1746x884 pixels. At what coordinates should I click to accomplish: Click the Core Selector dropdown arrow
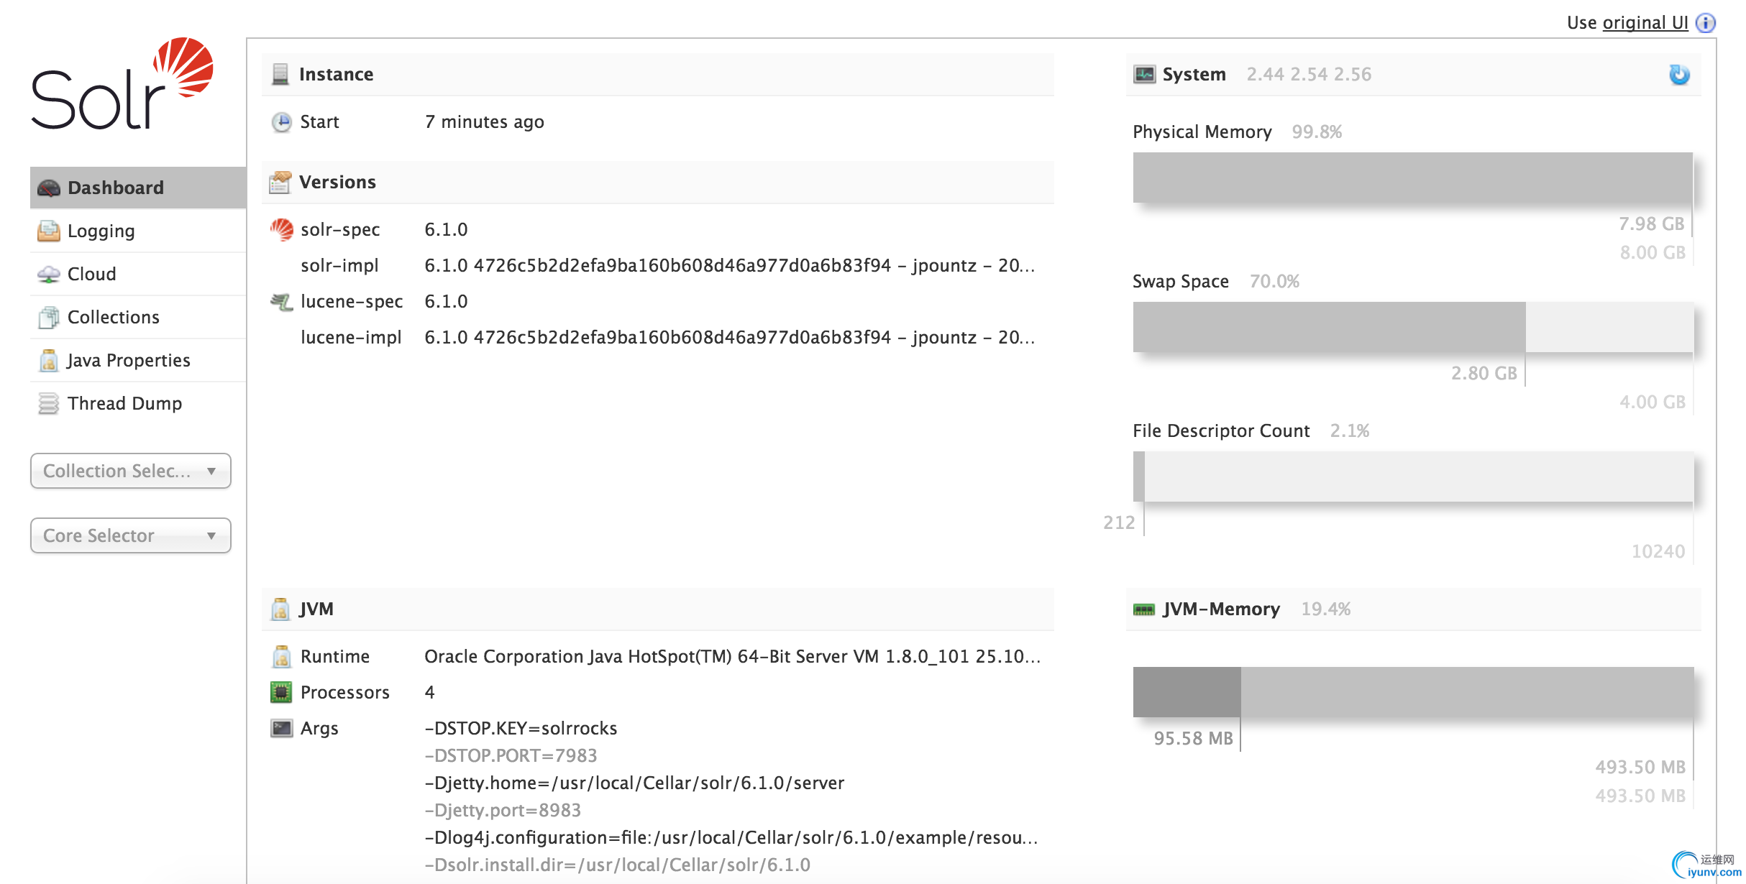211,536
